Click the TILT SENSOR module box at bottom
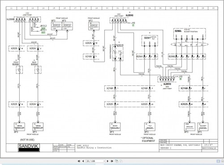The height and width of the screenshot is (165, 224). 150,127
